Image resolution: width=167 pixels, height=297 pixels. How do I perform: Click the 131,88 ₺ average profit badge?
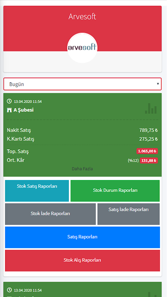[149, 160]
